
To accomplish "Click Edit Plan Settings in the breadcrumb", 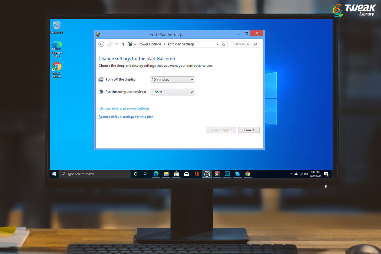I will (181, 44).
